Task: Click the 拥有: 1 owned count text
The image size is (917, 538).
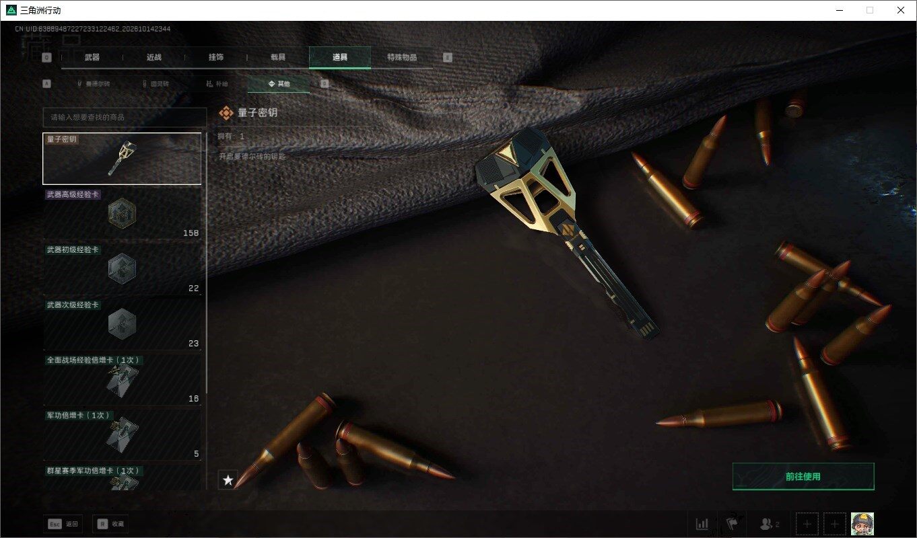Action: [x=231, y=137]
